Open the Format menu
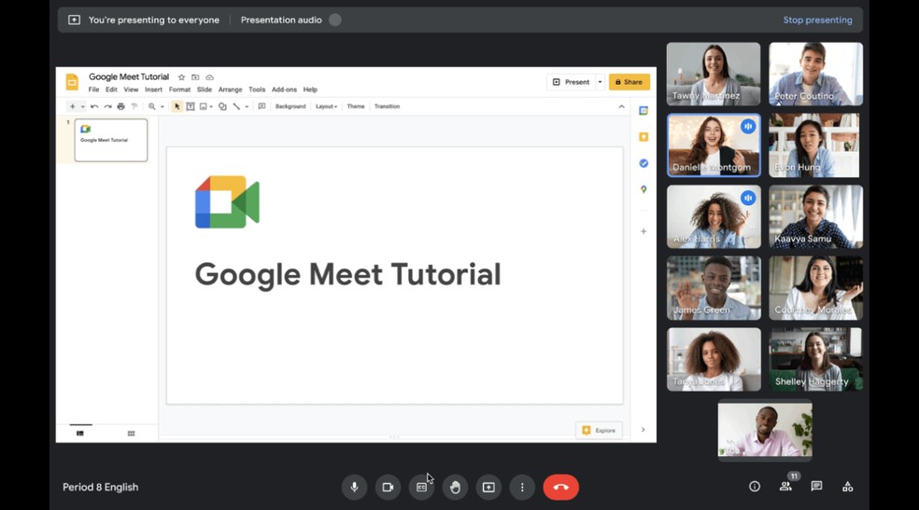 pos(179,90)
